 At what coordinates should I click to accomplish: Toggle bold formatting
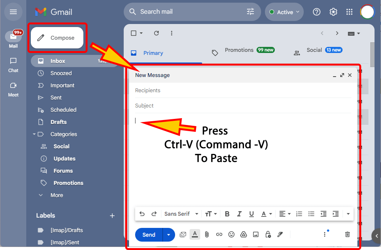tap(227, 214)
